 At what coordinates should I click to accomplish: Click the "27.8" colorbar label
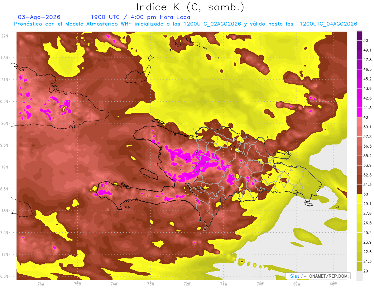[367, 213]
